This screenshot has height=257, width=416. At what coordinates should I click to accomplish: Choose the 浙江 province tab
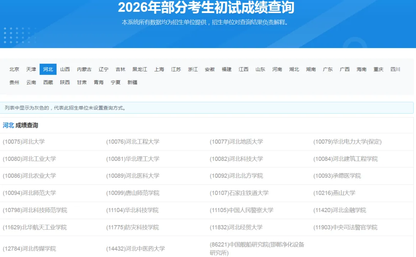(x=193, y=70)
